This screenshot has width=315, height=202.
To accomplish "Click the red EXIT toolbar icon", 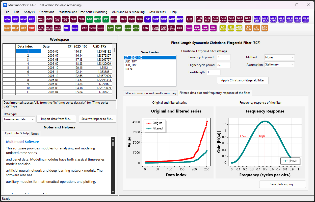I will (32, 28).
